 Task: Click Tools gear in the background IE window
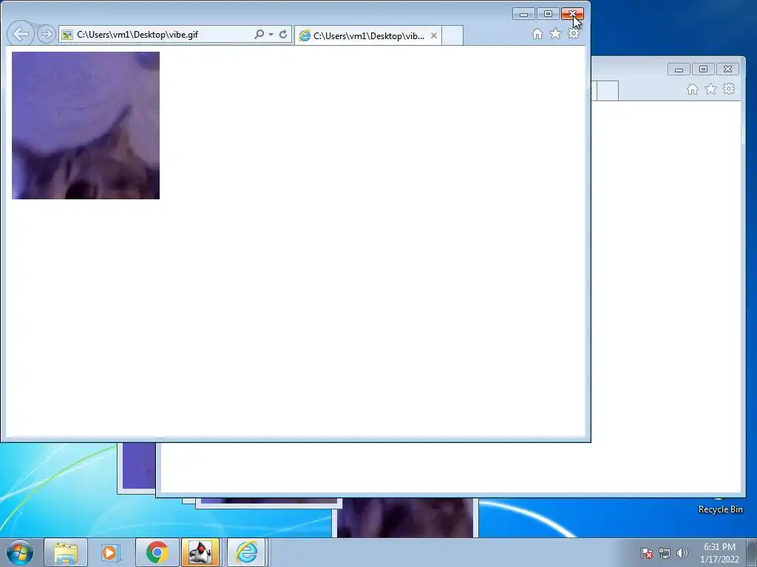[x=728, y=89]
